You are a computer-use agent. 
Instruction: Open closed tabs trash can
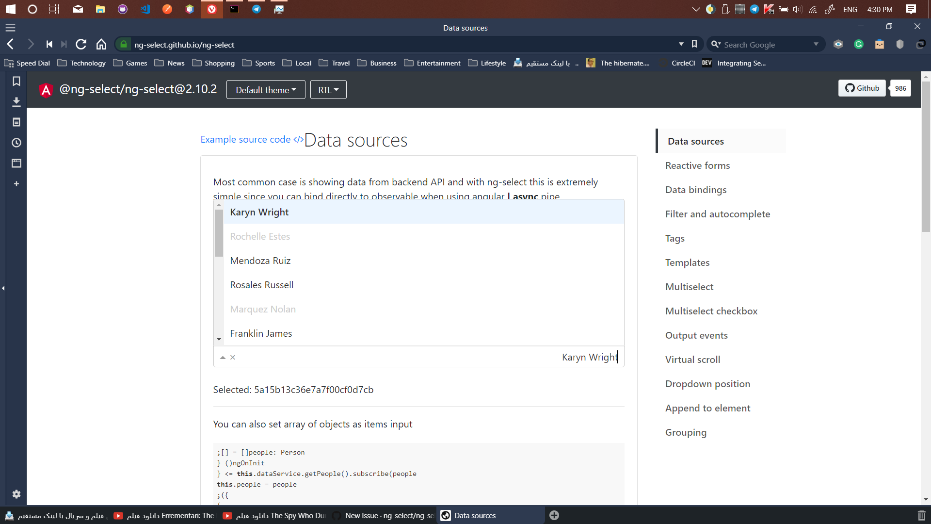coord(921,515)
